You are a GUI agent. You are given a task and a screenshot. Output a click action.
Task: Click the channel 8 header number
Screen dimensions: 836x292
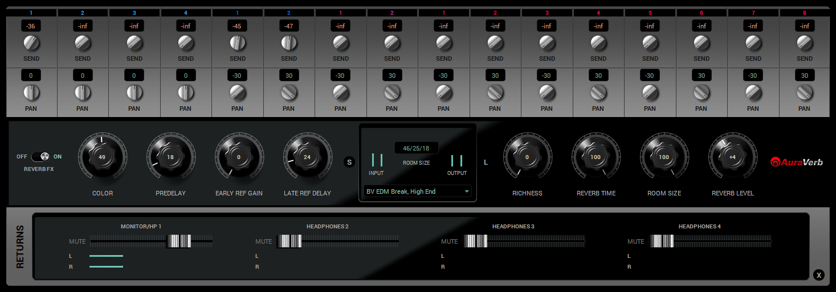coord(805,12)
